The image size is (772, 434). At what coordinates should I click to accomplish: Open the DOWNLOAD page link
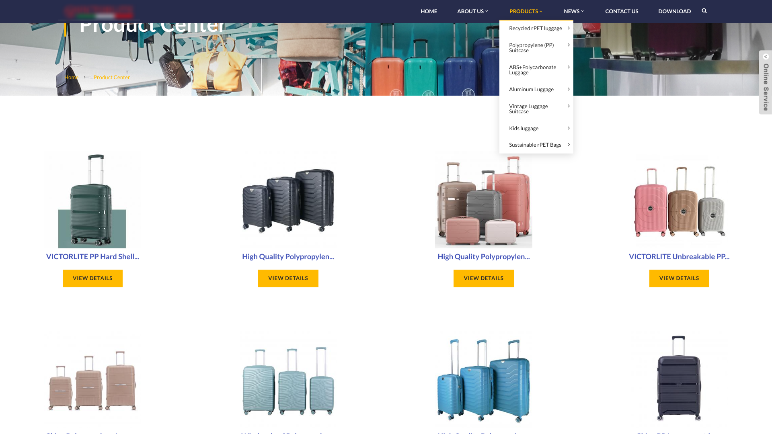click(674, 11)
